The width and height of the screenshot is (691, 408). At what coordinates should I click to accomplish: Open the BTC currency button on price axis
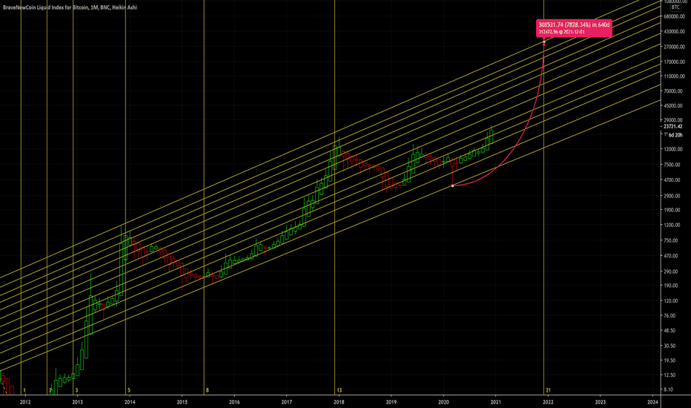tap(675, 7)
